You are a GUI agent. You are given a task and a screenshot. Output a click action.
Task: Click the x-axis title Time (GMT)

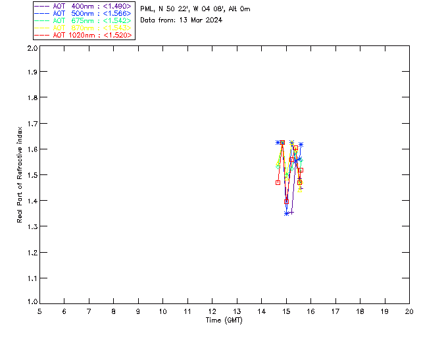[224, 320]
